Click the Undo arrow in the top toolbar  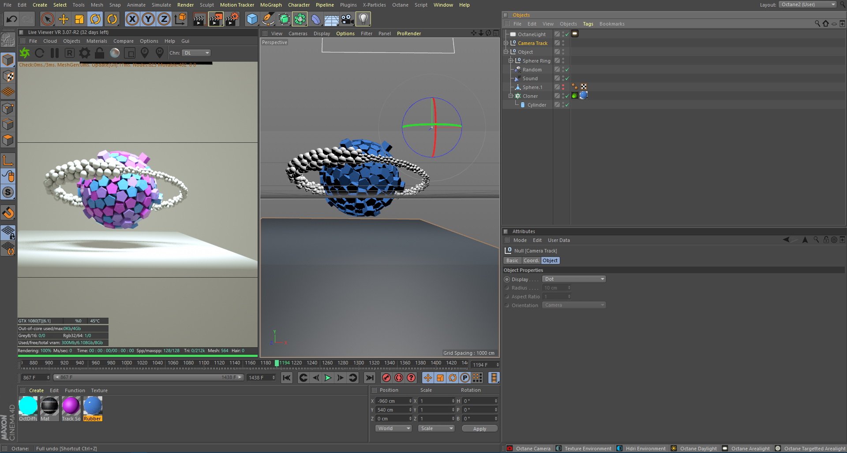[x=12, y=19]
